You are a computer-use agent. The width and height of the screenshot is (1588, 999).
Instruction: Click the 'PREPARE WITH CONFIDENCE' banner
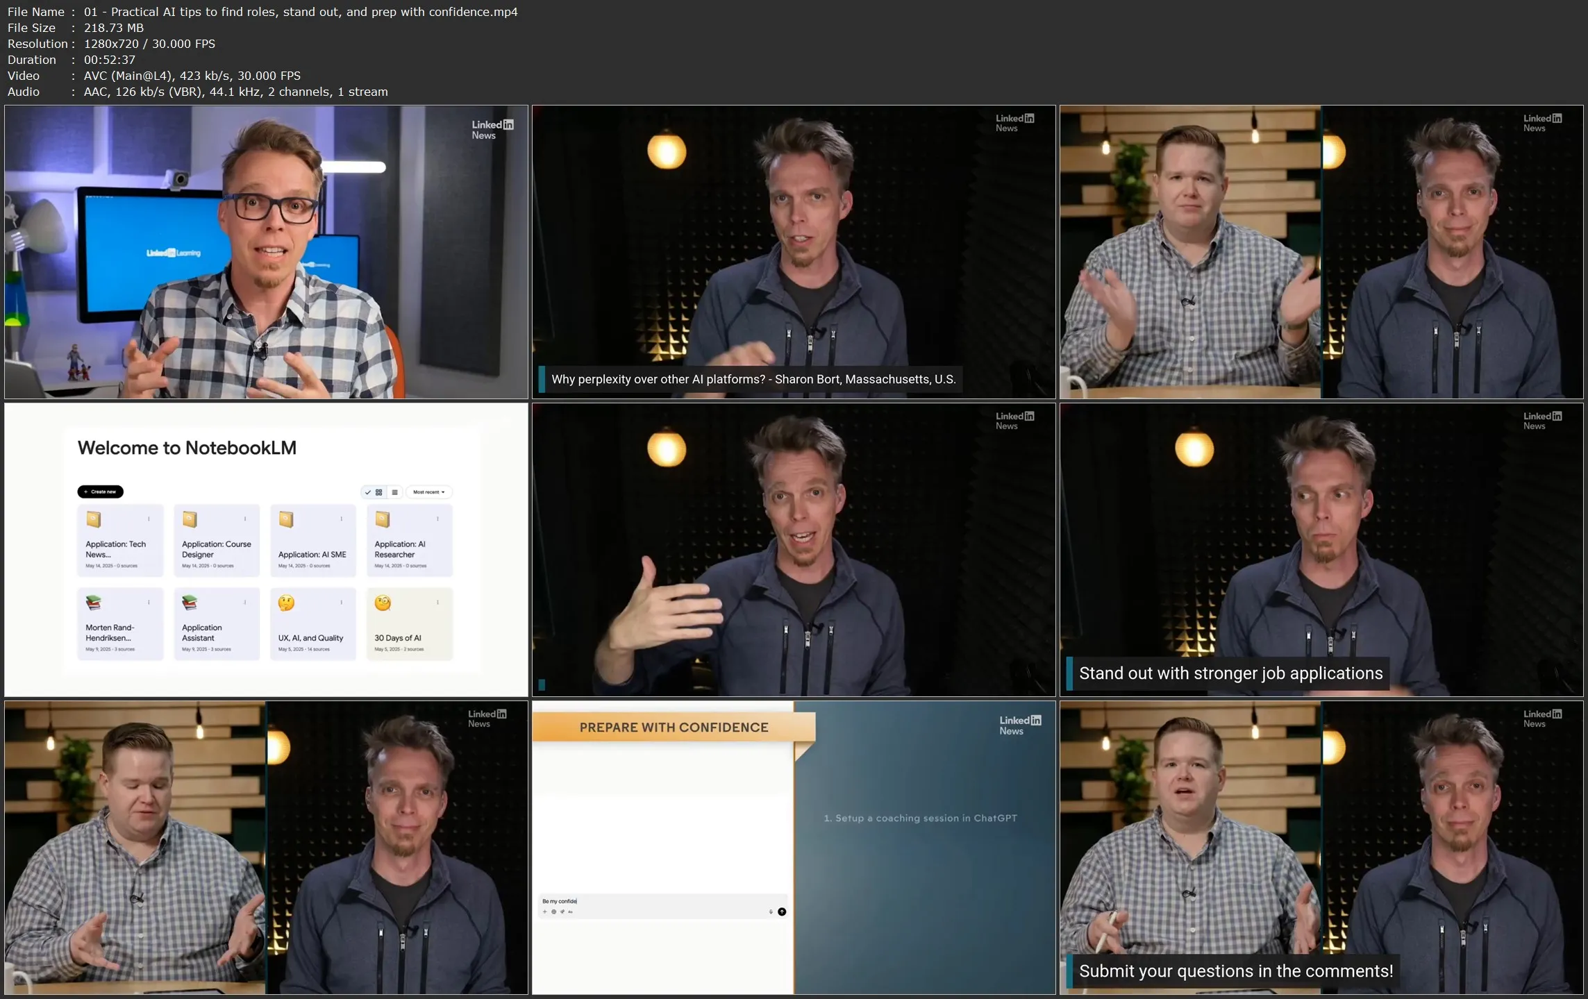coord(674,727)
